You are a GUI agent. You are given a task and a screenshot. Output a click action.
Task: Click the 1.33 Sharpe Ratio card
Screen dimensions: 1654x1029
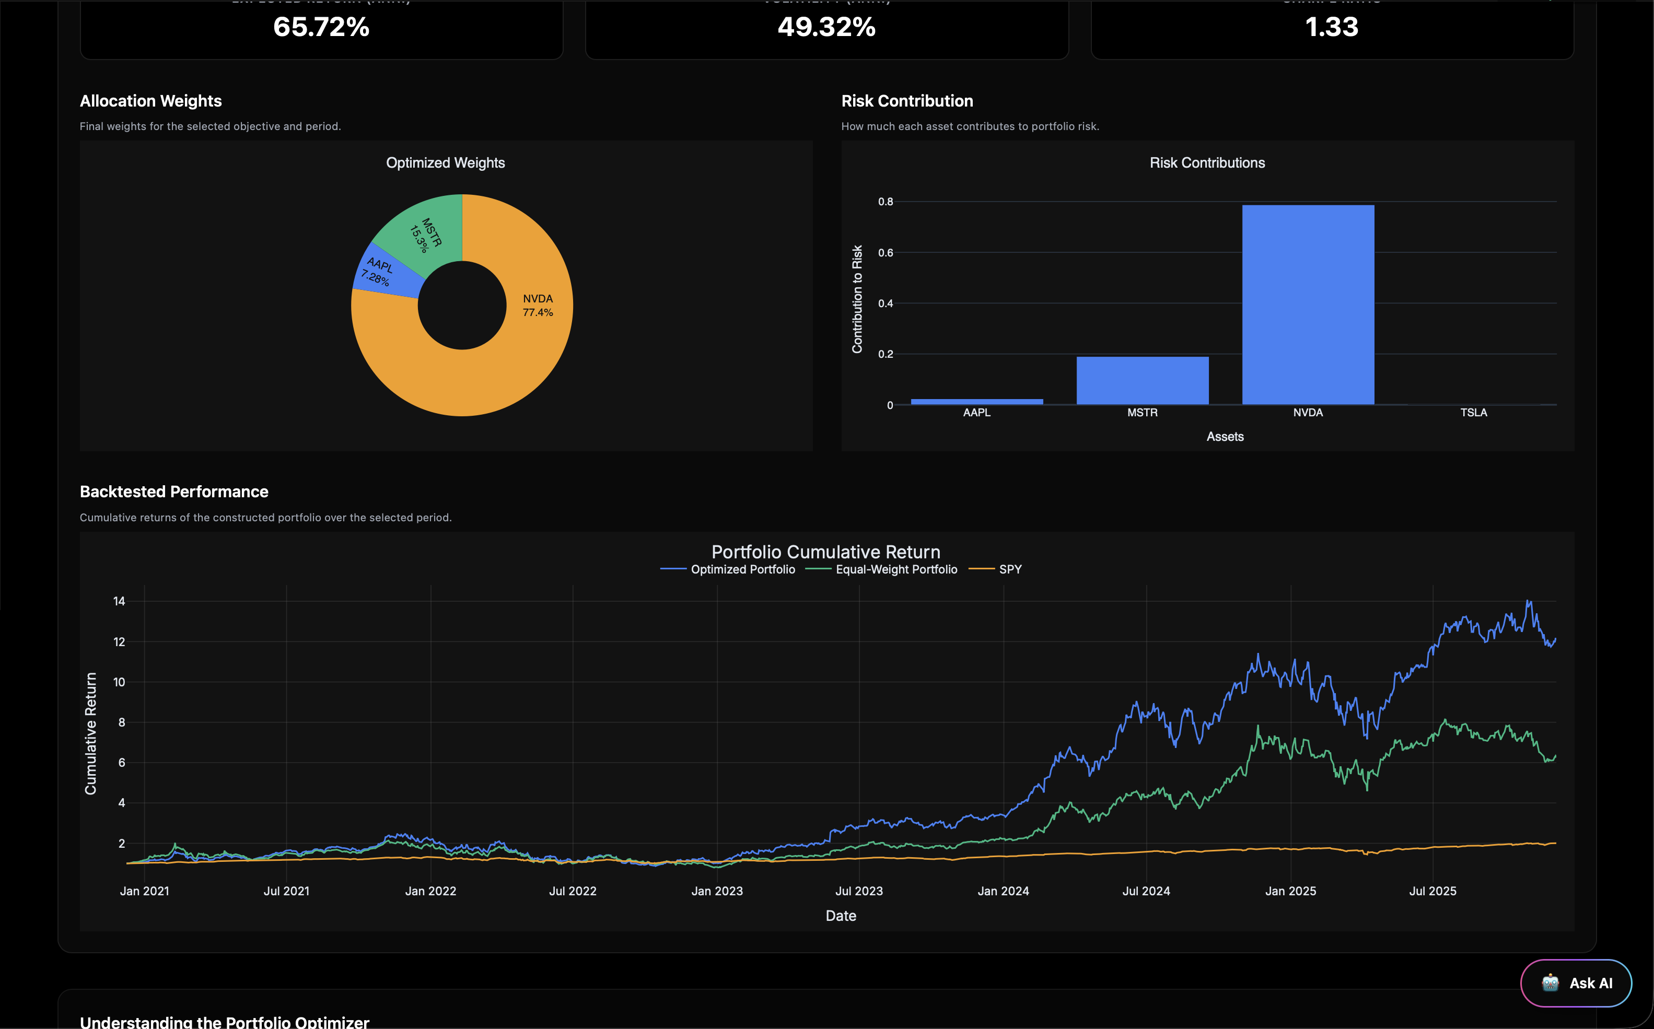[1331, 28]
